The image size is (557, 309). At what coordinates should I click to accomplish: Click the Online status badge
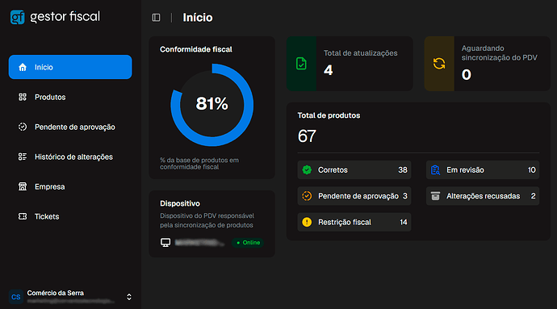tap(248, 243)
